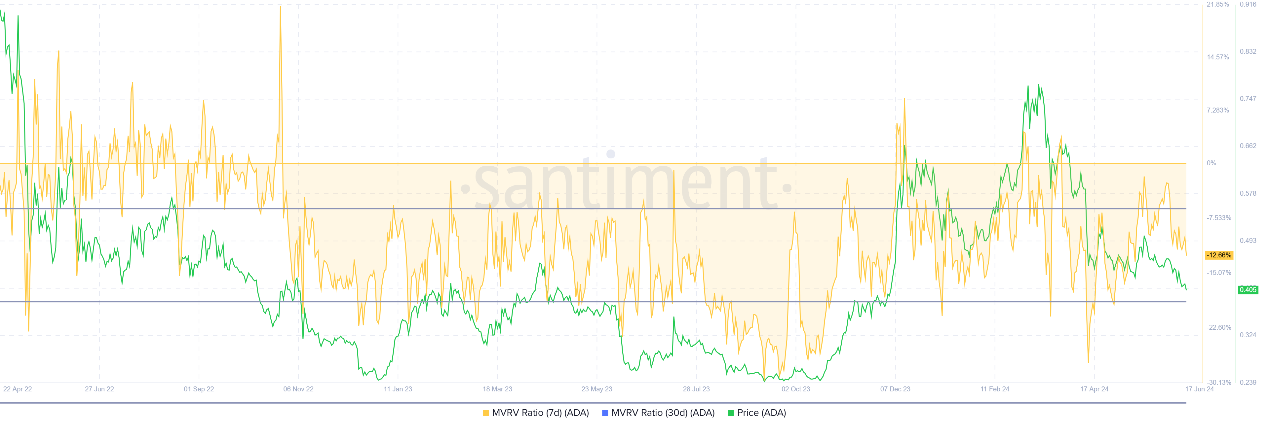The image size is (1269, 429).
Task: Toggle the MVRV Ratio (30d) (ADA) legend label
Action: point(663,413)
